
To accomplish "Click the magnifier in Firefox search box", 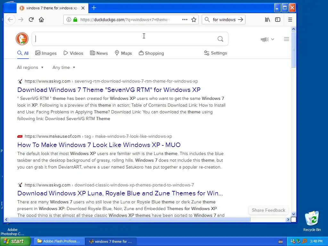I will pos(207,20).
